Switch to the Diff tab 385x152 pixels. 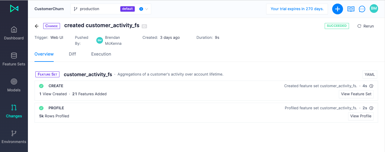coord(72,54)
